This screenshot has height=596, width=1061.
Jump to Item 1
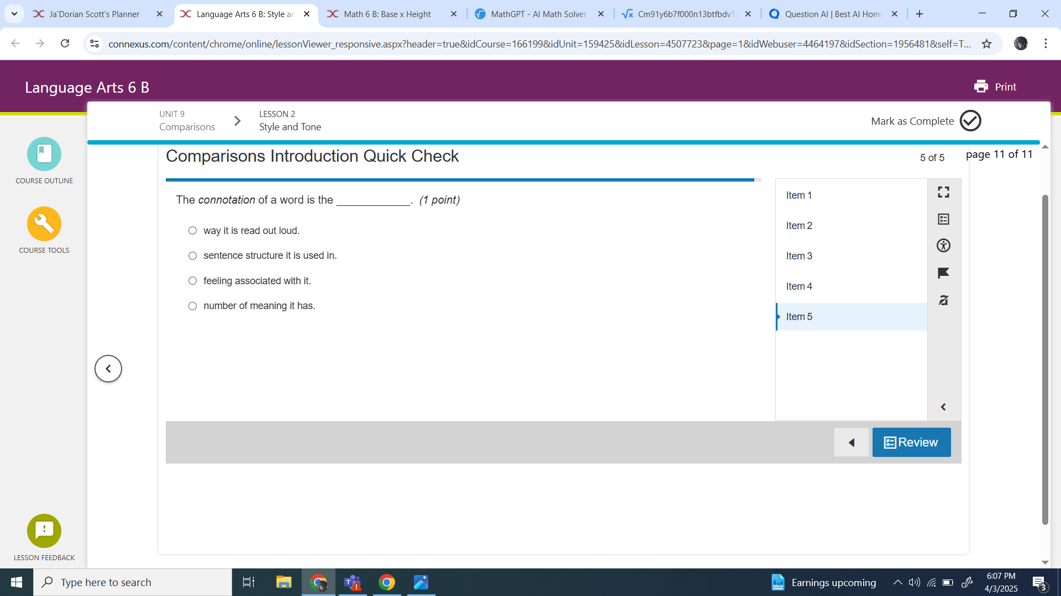pos(851,195)
